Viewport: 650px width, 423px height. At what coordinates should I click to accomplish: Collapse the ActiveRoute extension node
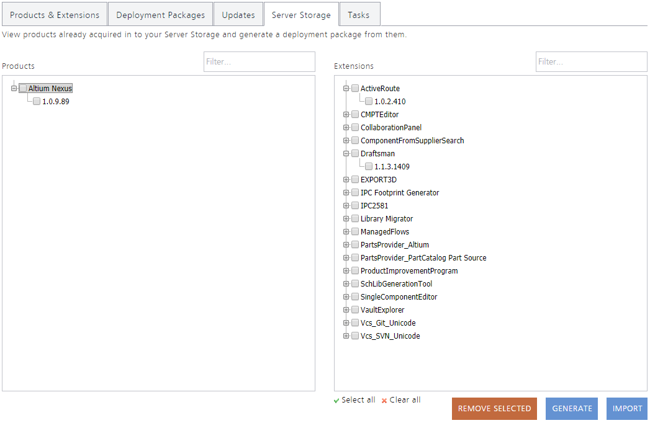pos(346,89)
